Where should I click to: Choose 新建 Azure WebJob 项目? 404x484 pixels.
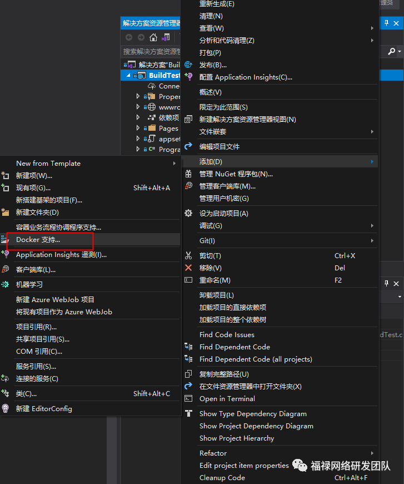90,300
